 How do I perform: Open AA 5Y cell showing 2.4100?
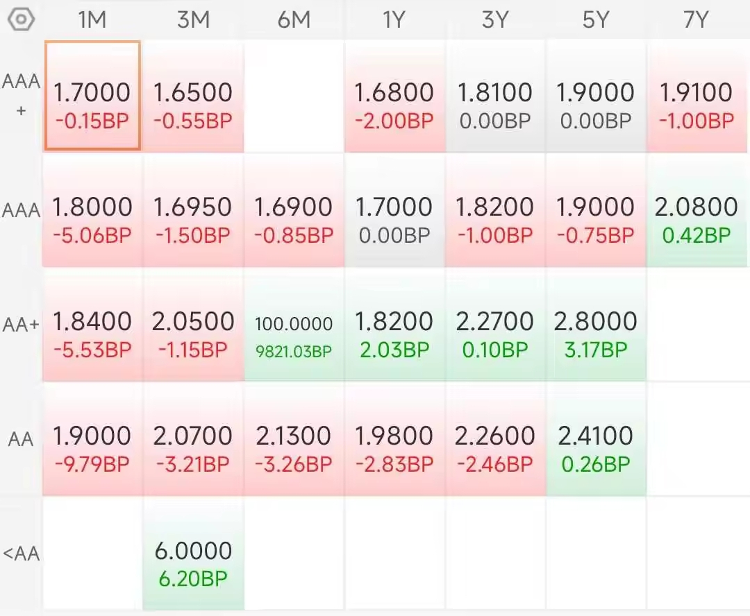click(x=596, y=440)
